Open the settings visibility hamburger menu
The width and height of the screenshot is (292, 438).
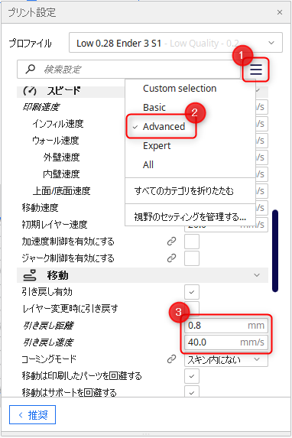point(255,70)
